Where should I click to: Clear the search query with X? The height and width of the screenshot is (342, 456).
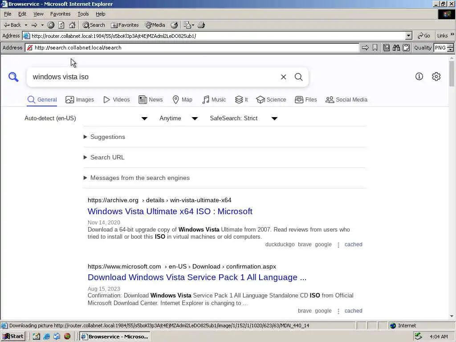[x=284, y=77]
